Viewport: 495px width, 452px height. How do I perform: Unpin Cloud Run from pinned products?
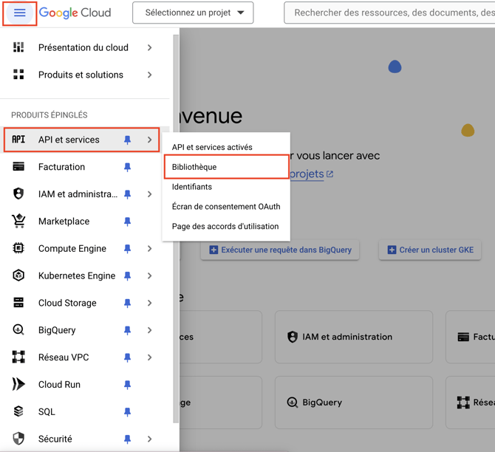tap(127, 385)
